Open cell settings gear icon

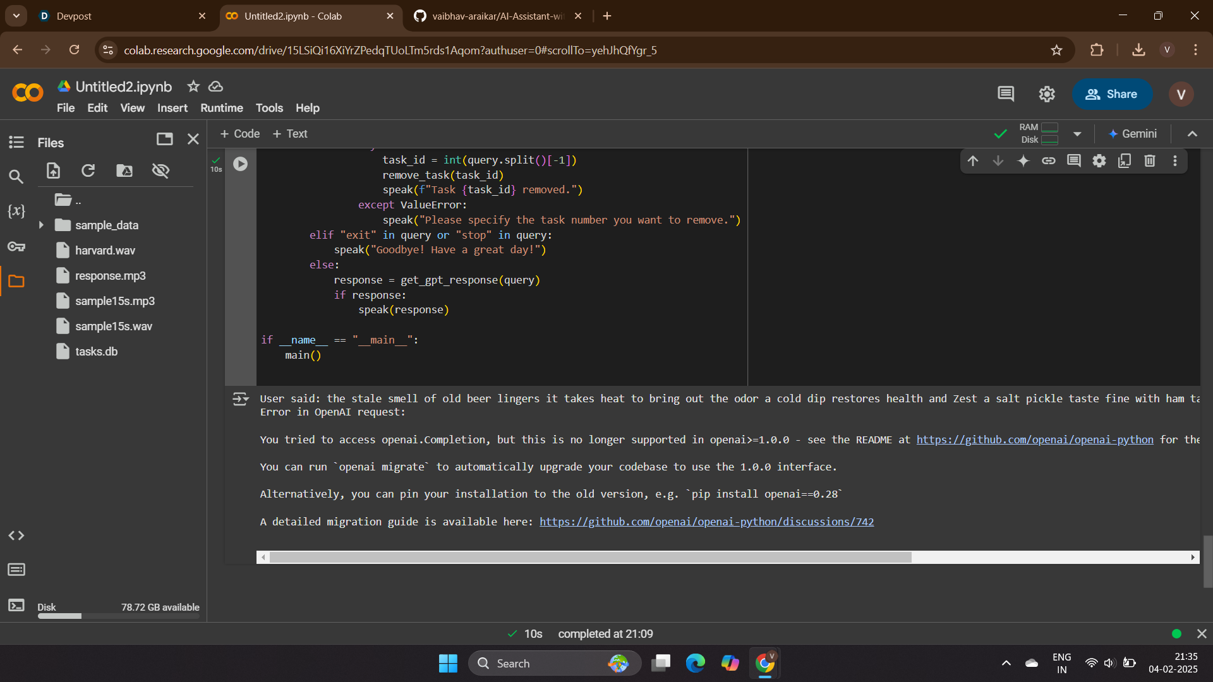tap(1099, 161)
